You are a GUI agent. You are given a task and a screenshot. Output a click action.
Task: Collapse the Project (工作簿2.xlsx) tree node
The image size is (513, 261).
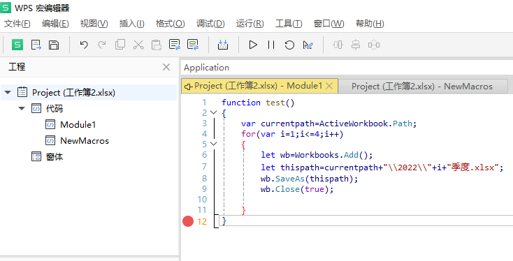pyautogui.click(x=8, y=92)
